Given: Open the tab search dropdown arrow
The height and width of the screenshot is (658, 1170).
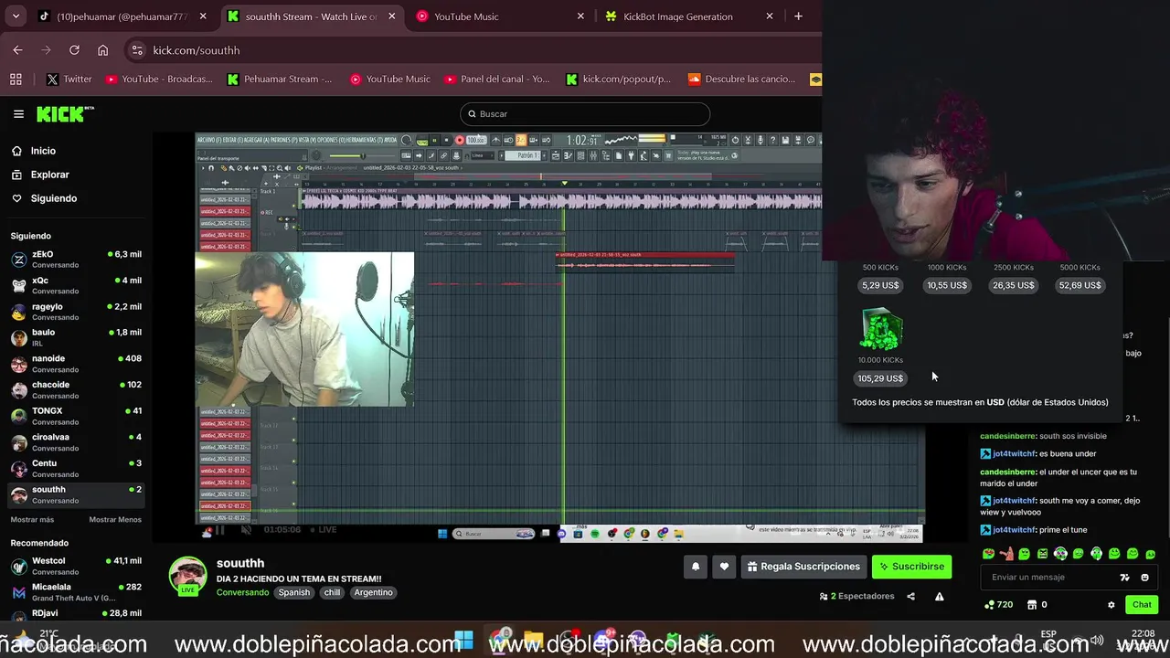Looking at the screenshot, I should click(x=16, y=16).
